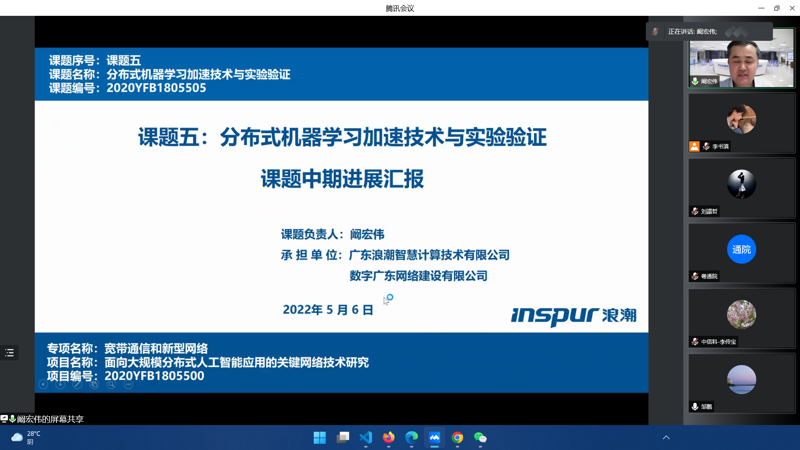Open Microsoft Edge from taskbar

tap(411, 437)
